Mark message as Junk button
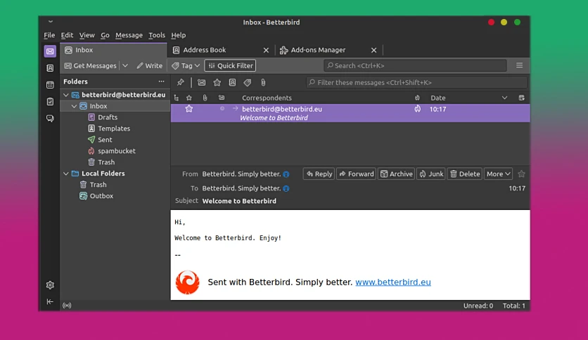Viewport: 588px width, 340px height. tap(431, 174)
